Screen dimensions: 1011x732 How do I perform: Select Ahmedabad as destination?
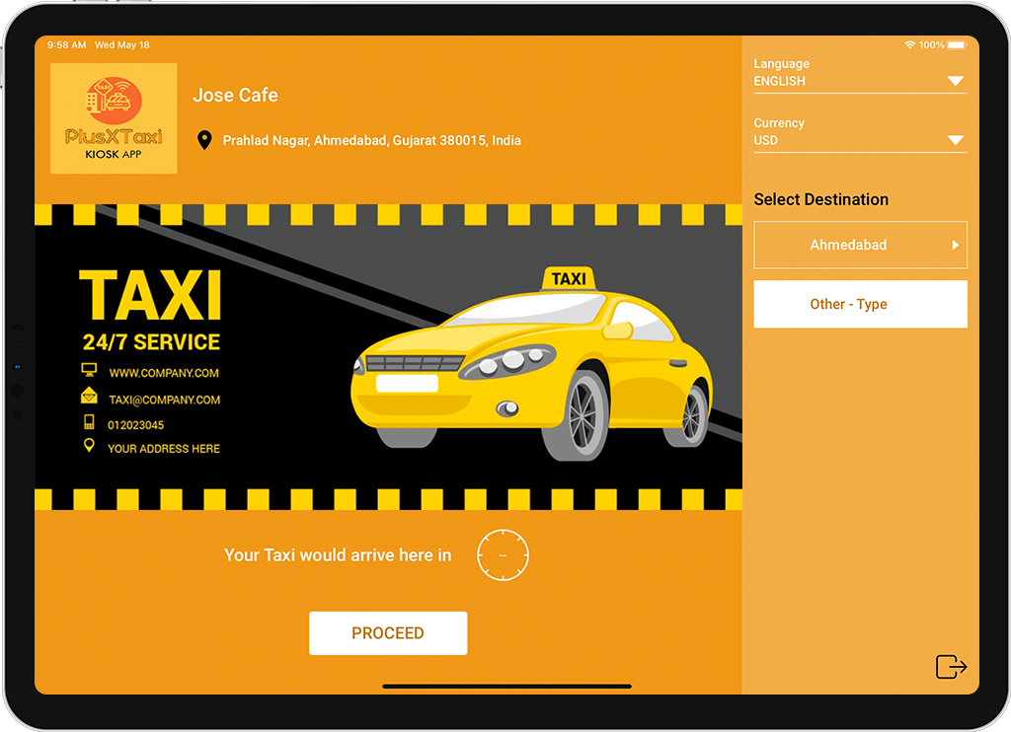pyautogui.click(x=860, y=245)
